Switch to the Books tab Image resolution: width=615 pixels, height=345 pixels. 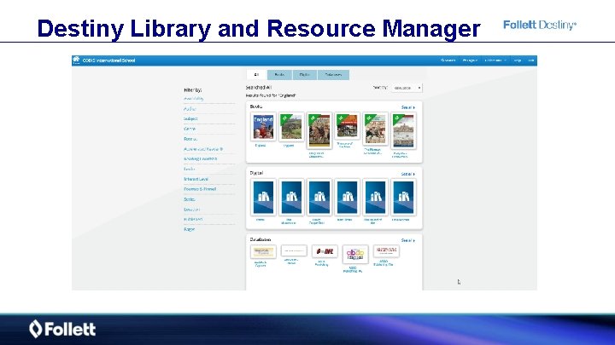pos(279,75)
